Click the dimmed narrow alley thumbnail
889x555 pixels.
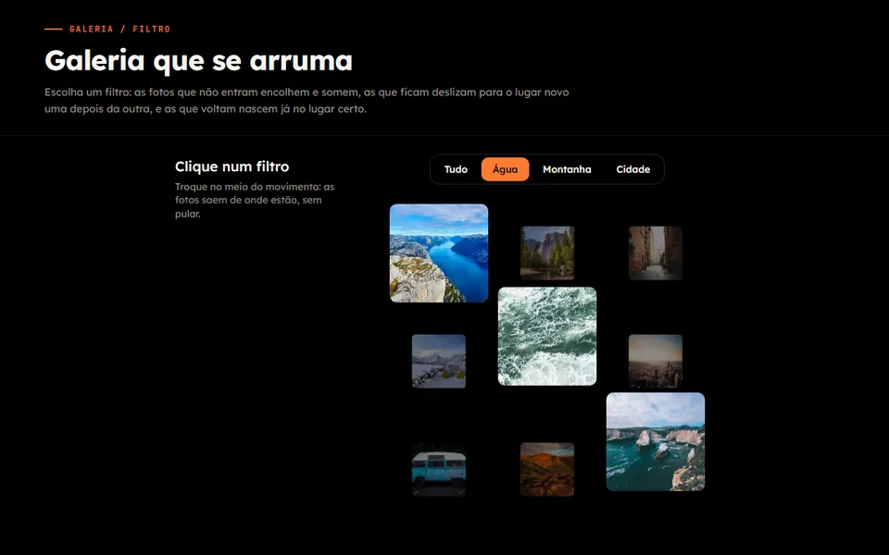click(x=656, y=253)
